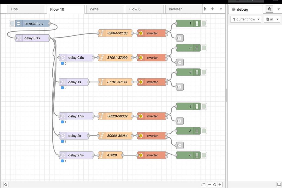Click the debug bug icon button
Viewport: 282px width, 188px height.
[269, 9]
